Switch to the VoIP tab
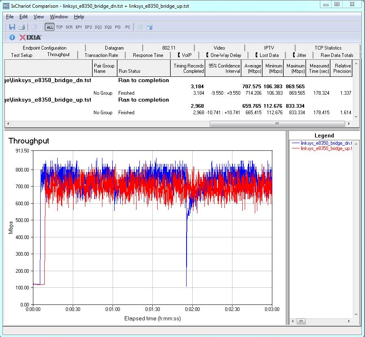Image resolution: width=365 pixels, height=337 pixels. 185,55
